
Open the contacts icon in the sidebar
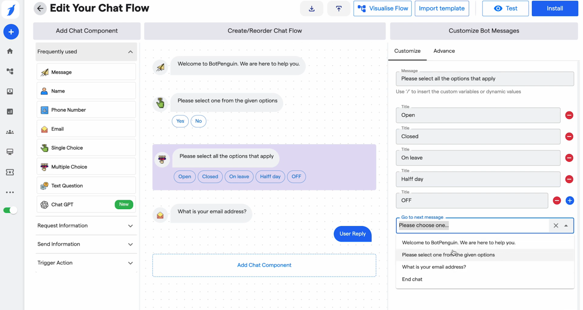tap(11, 132)
